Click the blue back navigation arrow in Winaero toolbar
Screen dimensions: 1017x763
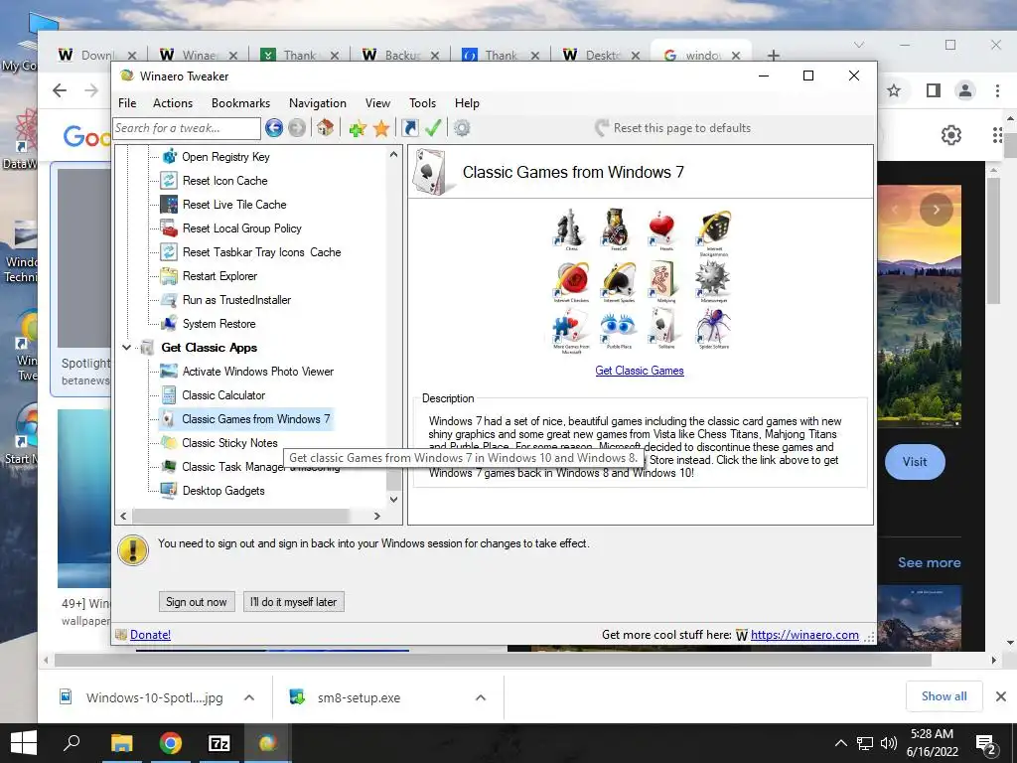274,128
